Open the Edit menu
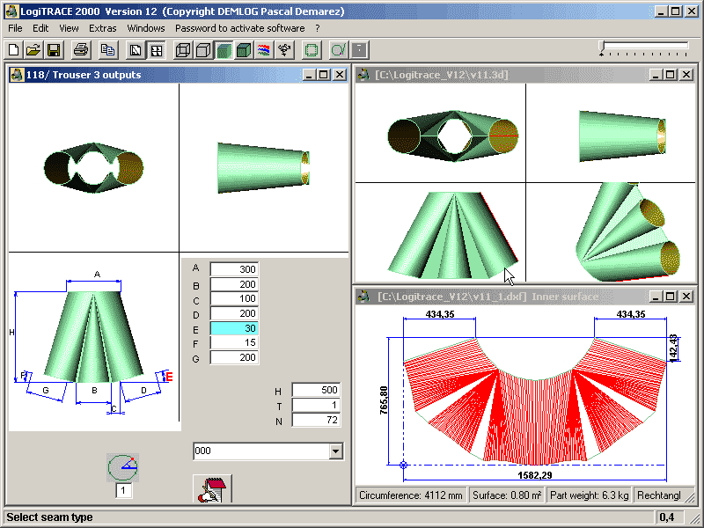 point(40,28)
